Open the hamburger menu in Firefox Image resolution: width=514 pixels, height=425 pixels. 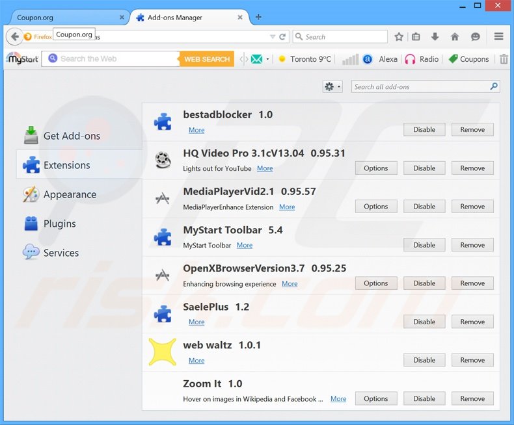tap(499, 37)
